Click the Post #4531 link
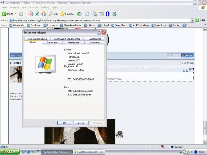The image size is (207, 155). 190,63
